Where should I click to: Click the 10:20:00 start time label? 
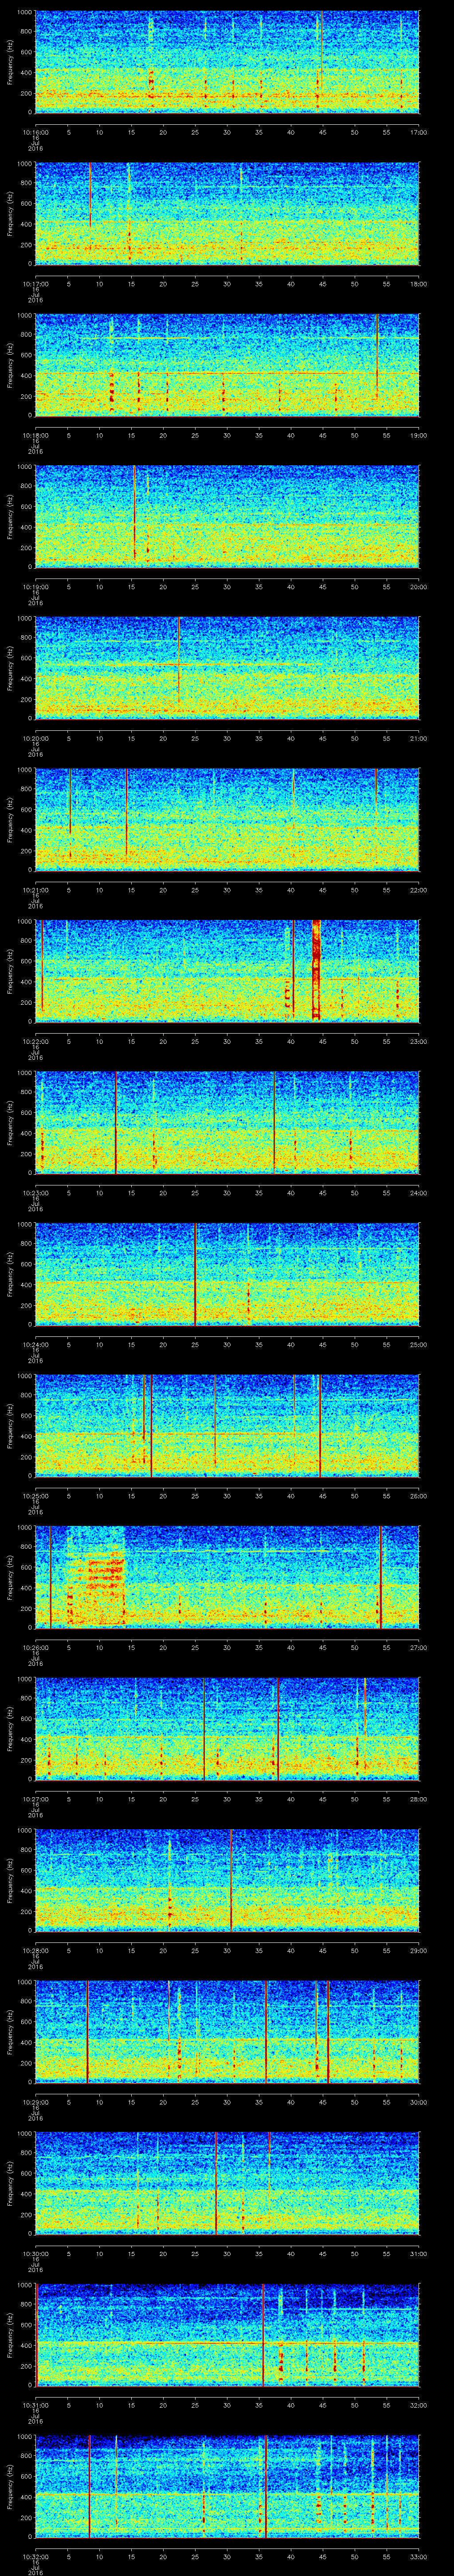coord(35,738)
